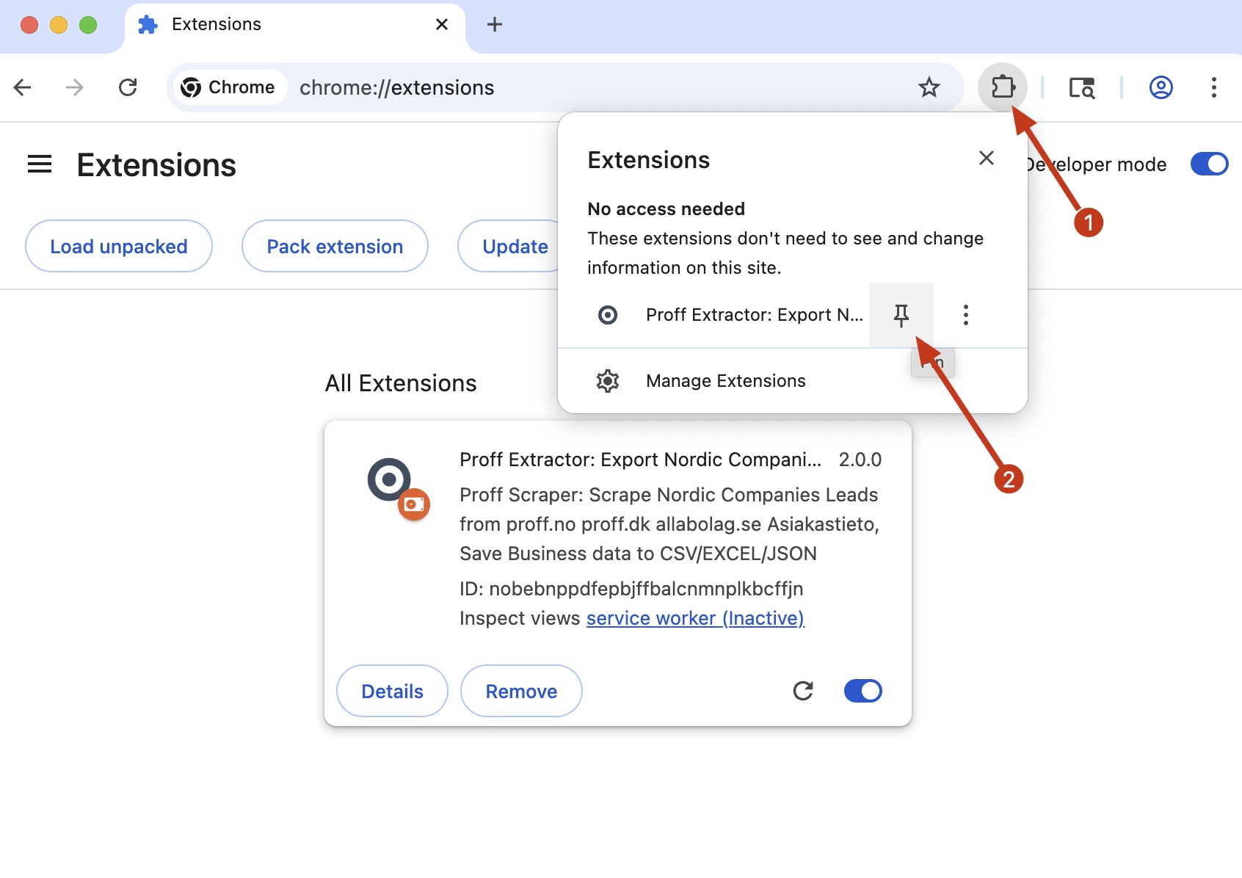Open Chrome's main three-dot menu

click(x=1215, y=87)
